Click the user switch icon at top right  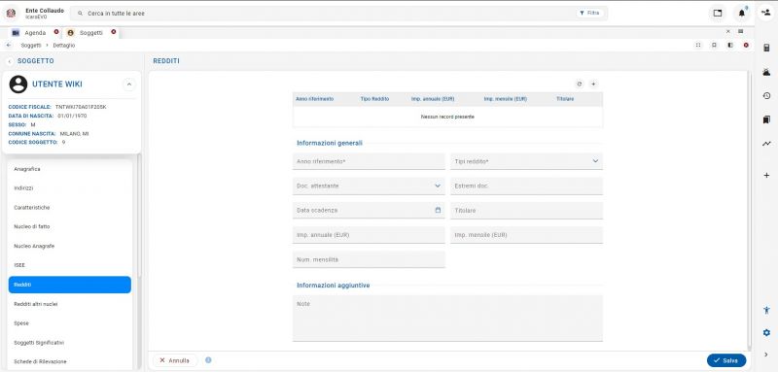(x=766, y=13)
